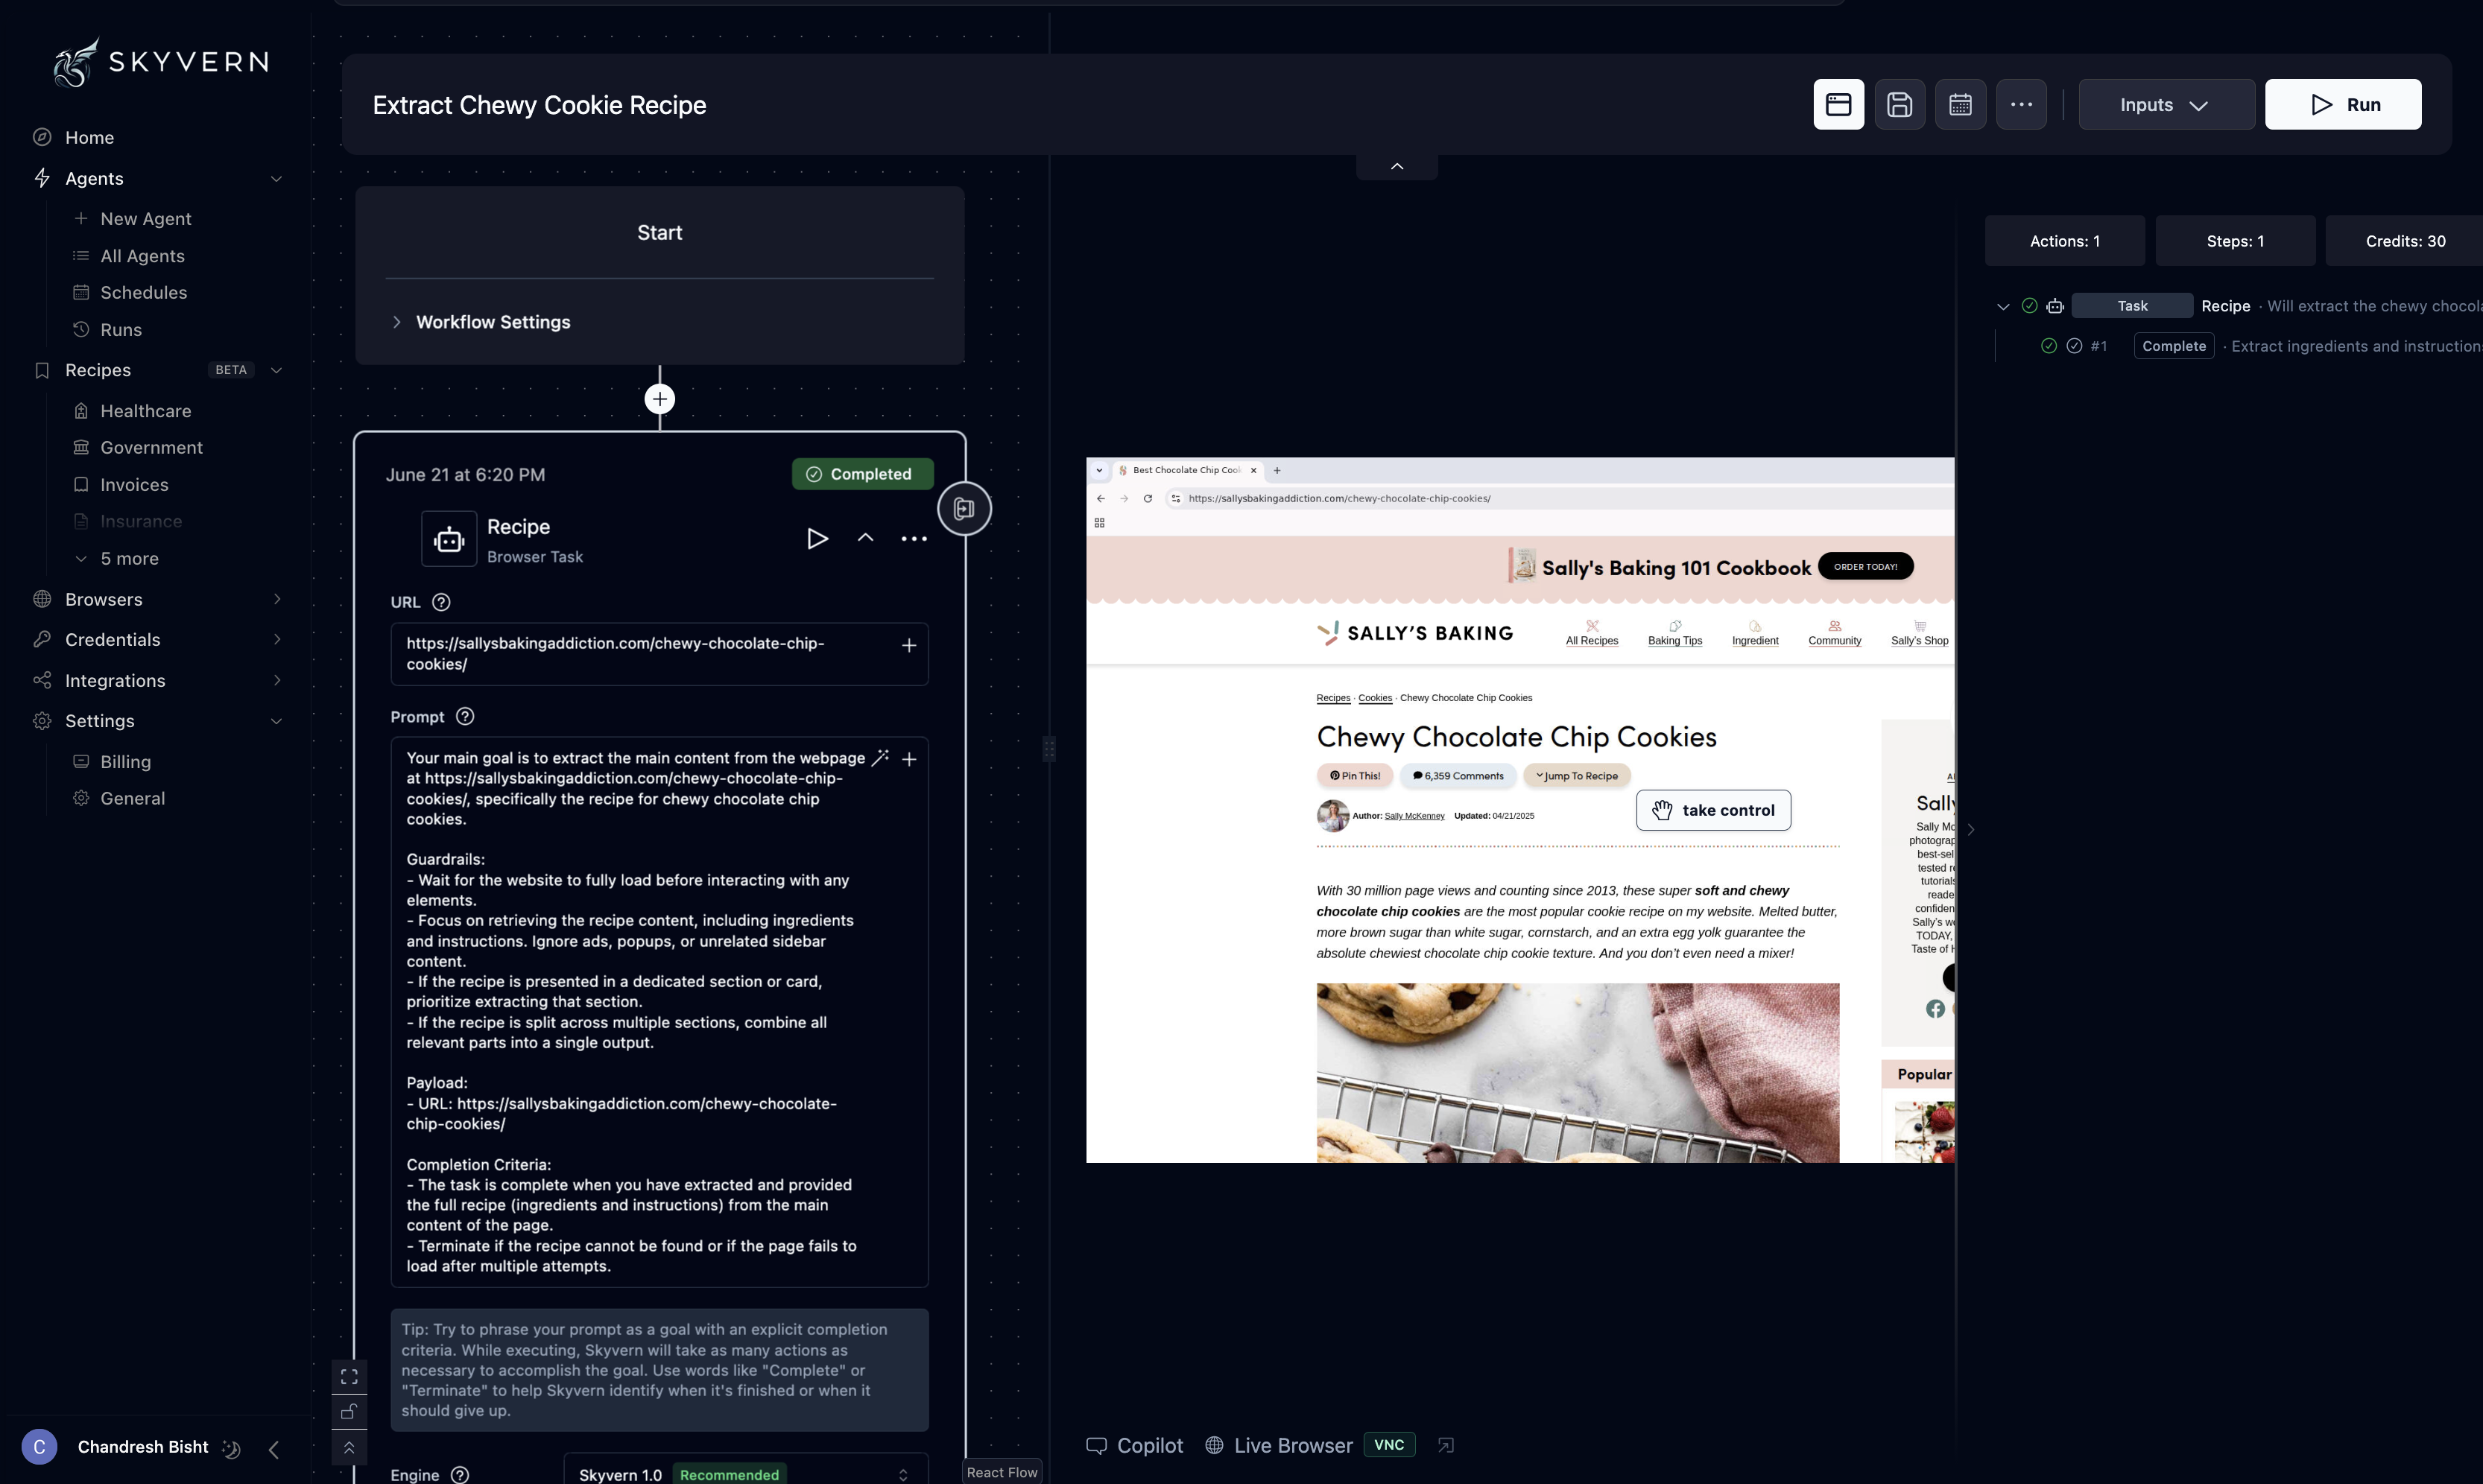The image size is (2483, 1484).
Task: Expand the Credentials sidebar section
Action: 277,639
